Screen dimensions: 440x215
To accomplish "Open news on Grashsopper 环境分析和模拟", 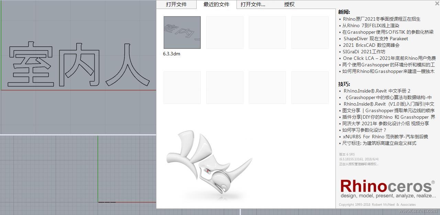I will pyautogui.click(x=389, y=65).
